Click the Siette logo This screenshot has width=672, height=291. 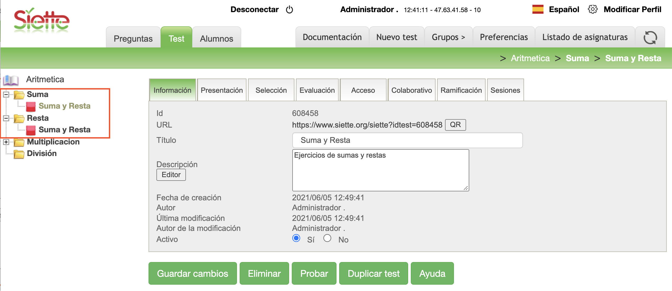(x=42, y=21)
